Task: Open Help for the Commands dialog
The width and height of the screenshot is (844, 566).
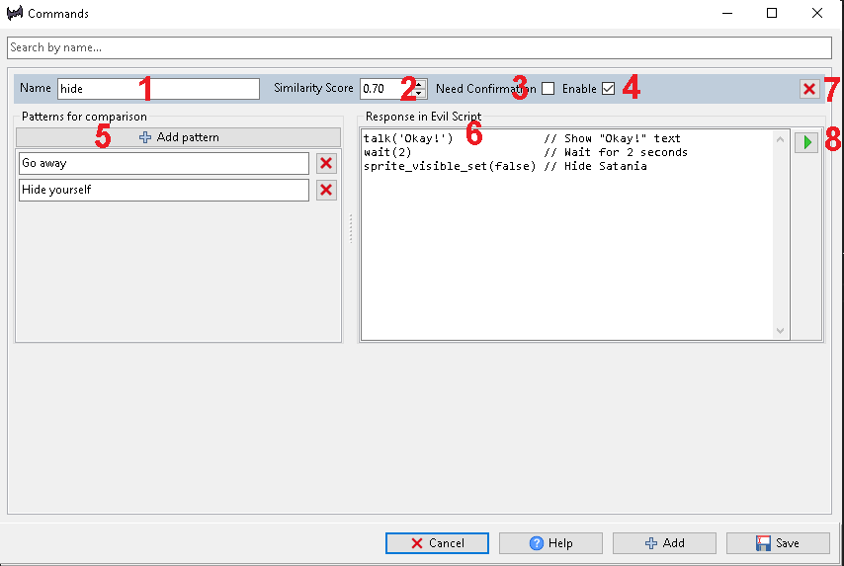Action: click(550, 543)
